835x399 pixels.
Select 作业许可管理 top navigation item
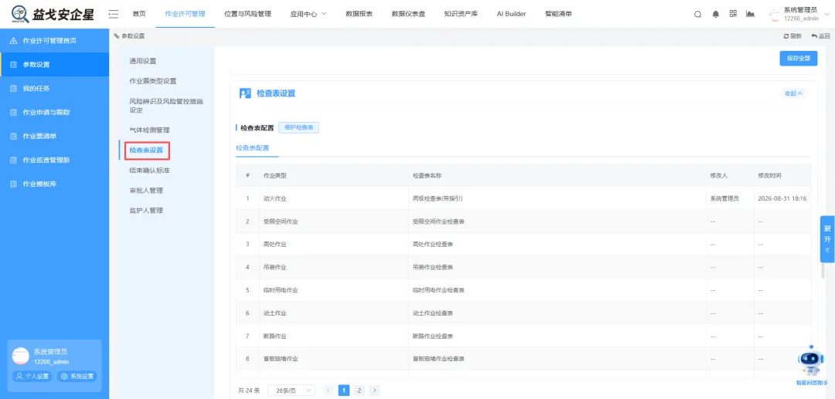[185, 14]
